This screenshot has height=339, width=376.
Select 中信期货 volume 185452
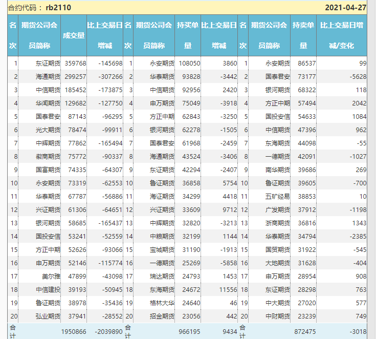(x=75, y=90)
